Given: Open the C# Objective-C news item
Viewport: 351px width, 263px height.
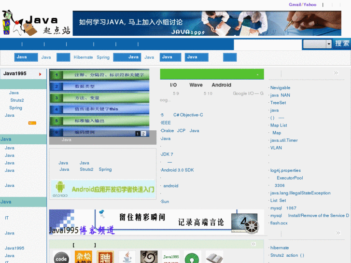Looking at the screenshot, I should pos(182,115).
